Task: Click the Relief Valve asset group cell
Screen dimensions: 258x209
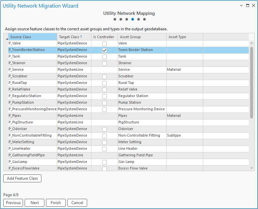Action: (142, 90)
